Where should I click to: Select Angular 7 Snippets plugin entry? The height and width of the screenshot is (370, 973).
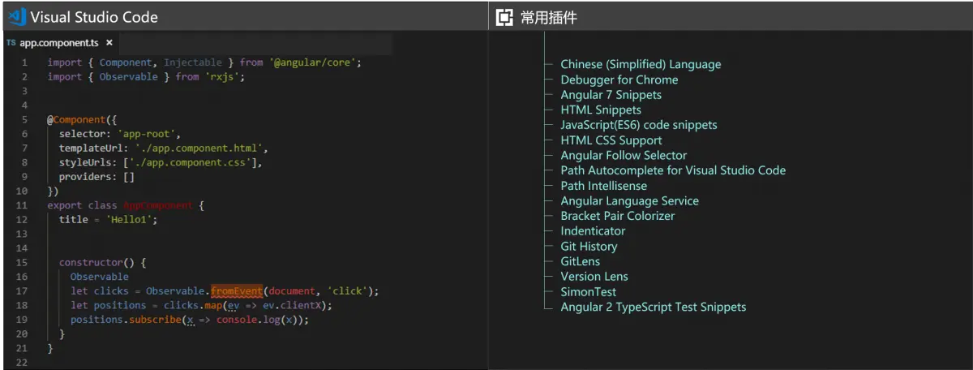pos(611,95)
